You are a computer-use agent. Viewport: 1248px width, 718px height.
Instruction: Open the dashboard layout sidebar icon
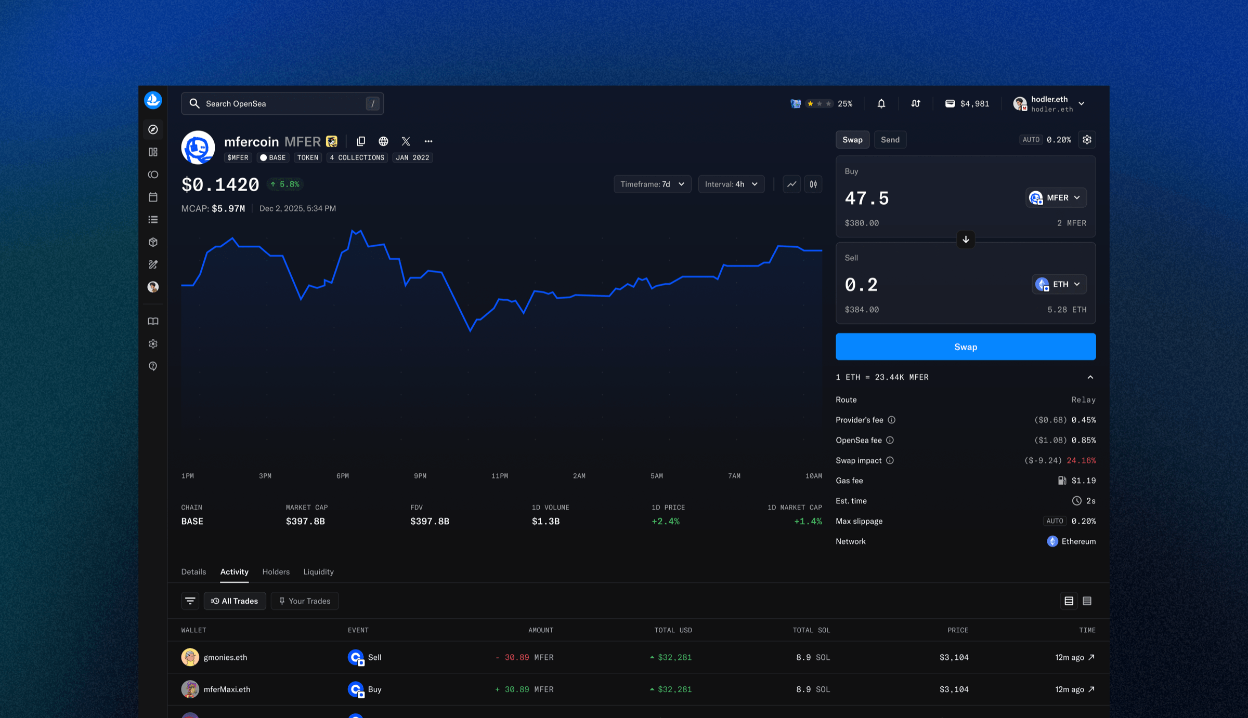click(153, 152)
